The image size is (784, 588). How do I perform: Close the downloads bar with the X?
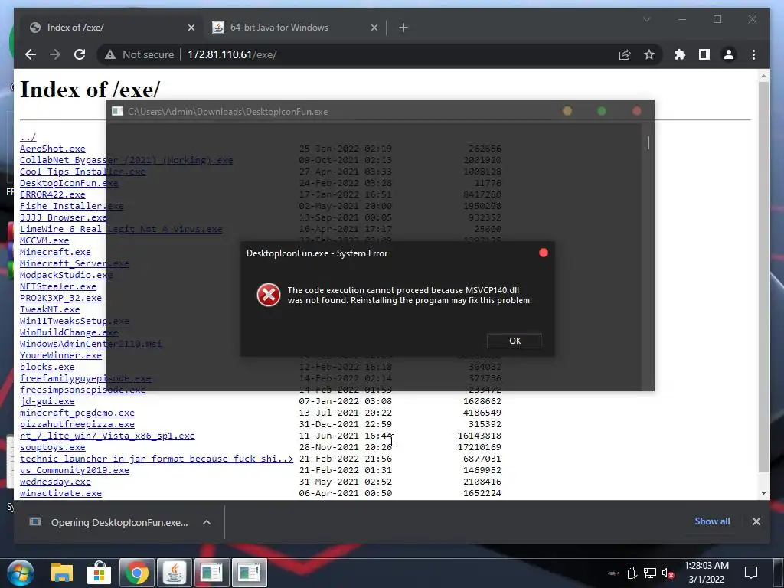tap(756, 521)
